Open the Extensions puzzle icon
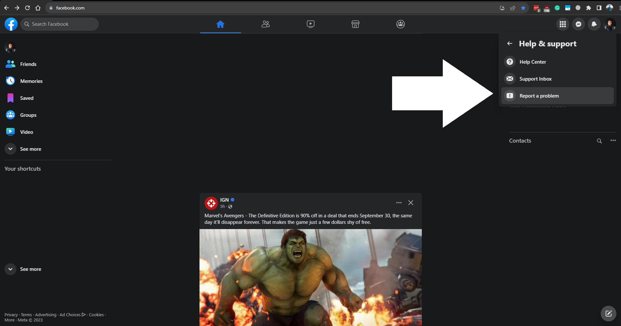 click(589, 8)
